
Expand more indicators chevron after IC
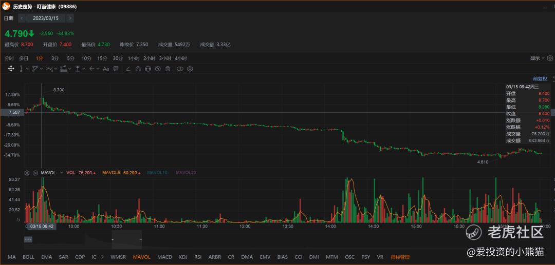point(102,257)
